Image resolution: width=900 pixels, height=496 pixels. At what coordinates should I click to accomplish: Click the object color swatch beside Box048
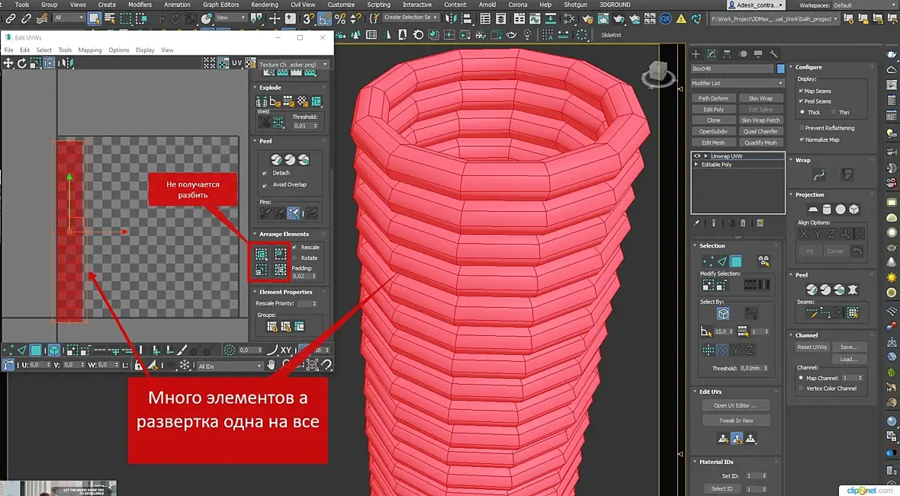780,69
